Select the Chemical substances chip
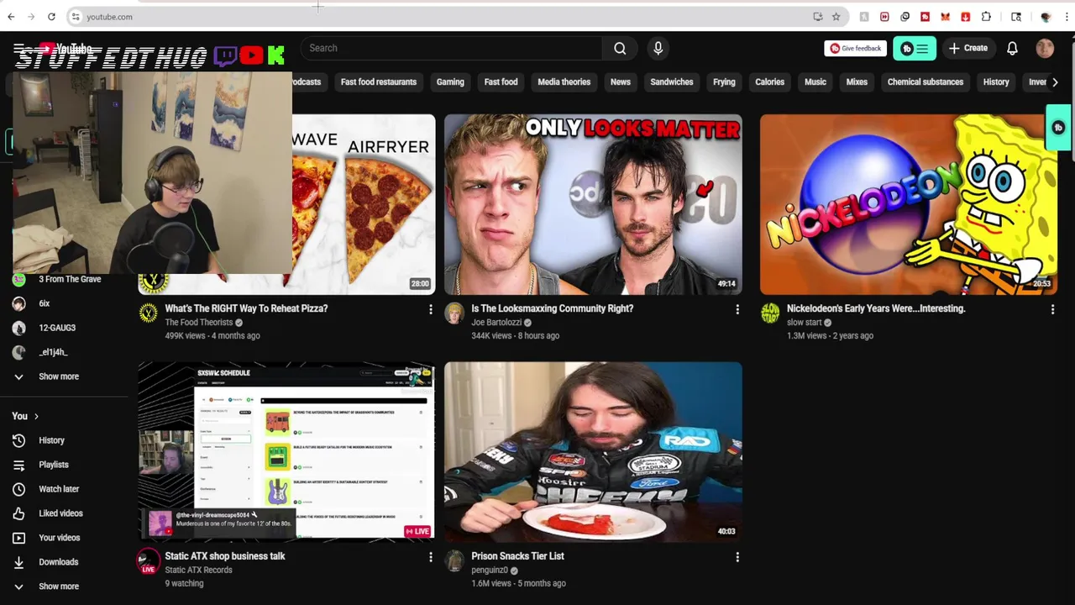 pyautogui.click(x=926, y=82)
